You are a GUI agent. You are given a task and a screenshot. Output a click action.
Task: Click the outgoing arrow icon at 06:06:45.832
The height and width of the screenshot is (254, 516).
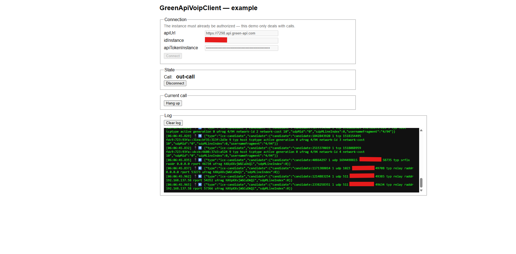point(200,148)
